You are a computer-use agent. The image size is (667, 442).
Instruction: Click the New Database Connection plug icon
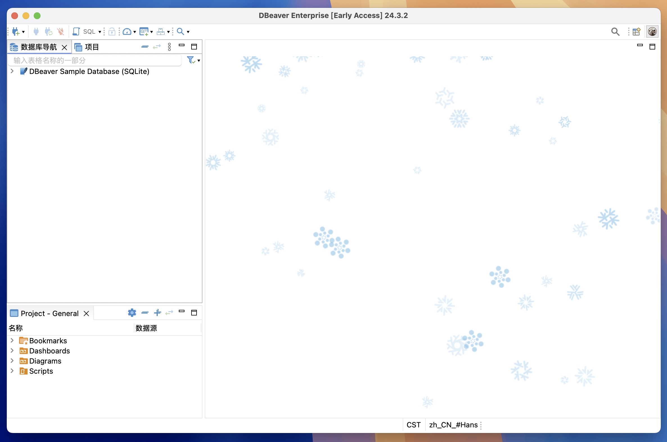tap(16, 31)
